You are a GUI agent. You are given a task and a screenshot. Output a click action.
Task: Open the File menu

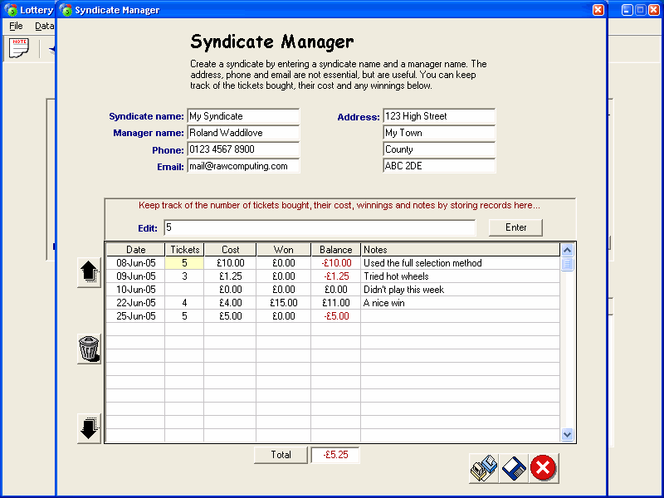pyautogui.click(x=16, y=27)
